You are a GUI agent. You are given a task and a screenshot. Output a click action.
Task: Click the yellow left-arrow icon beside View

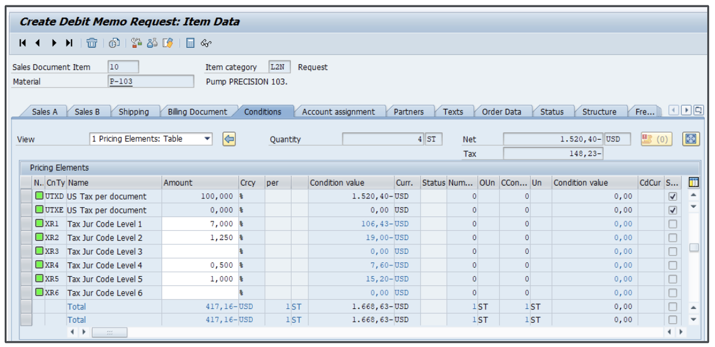point(229,139)
